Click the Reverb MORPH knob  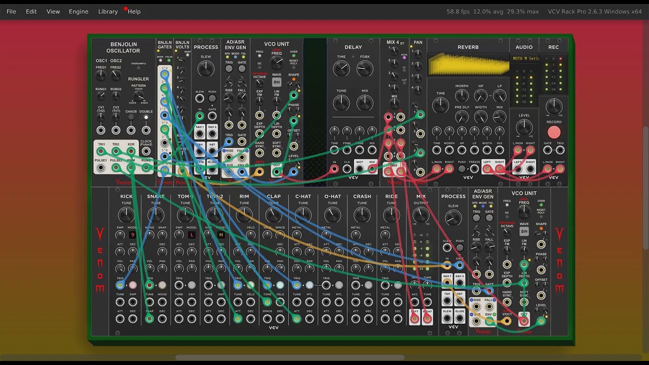click(x=461, y=96)
